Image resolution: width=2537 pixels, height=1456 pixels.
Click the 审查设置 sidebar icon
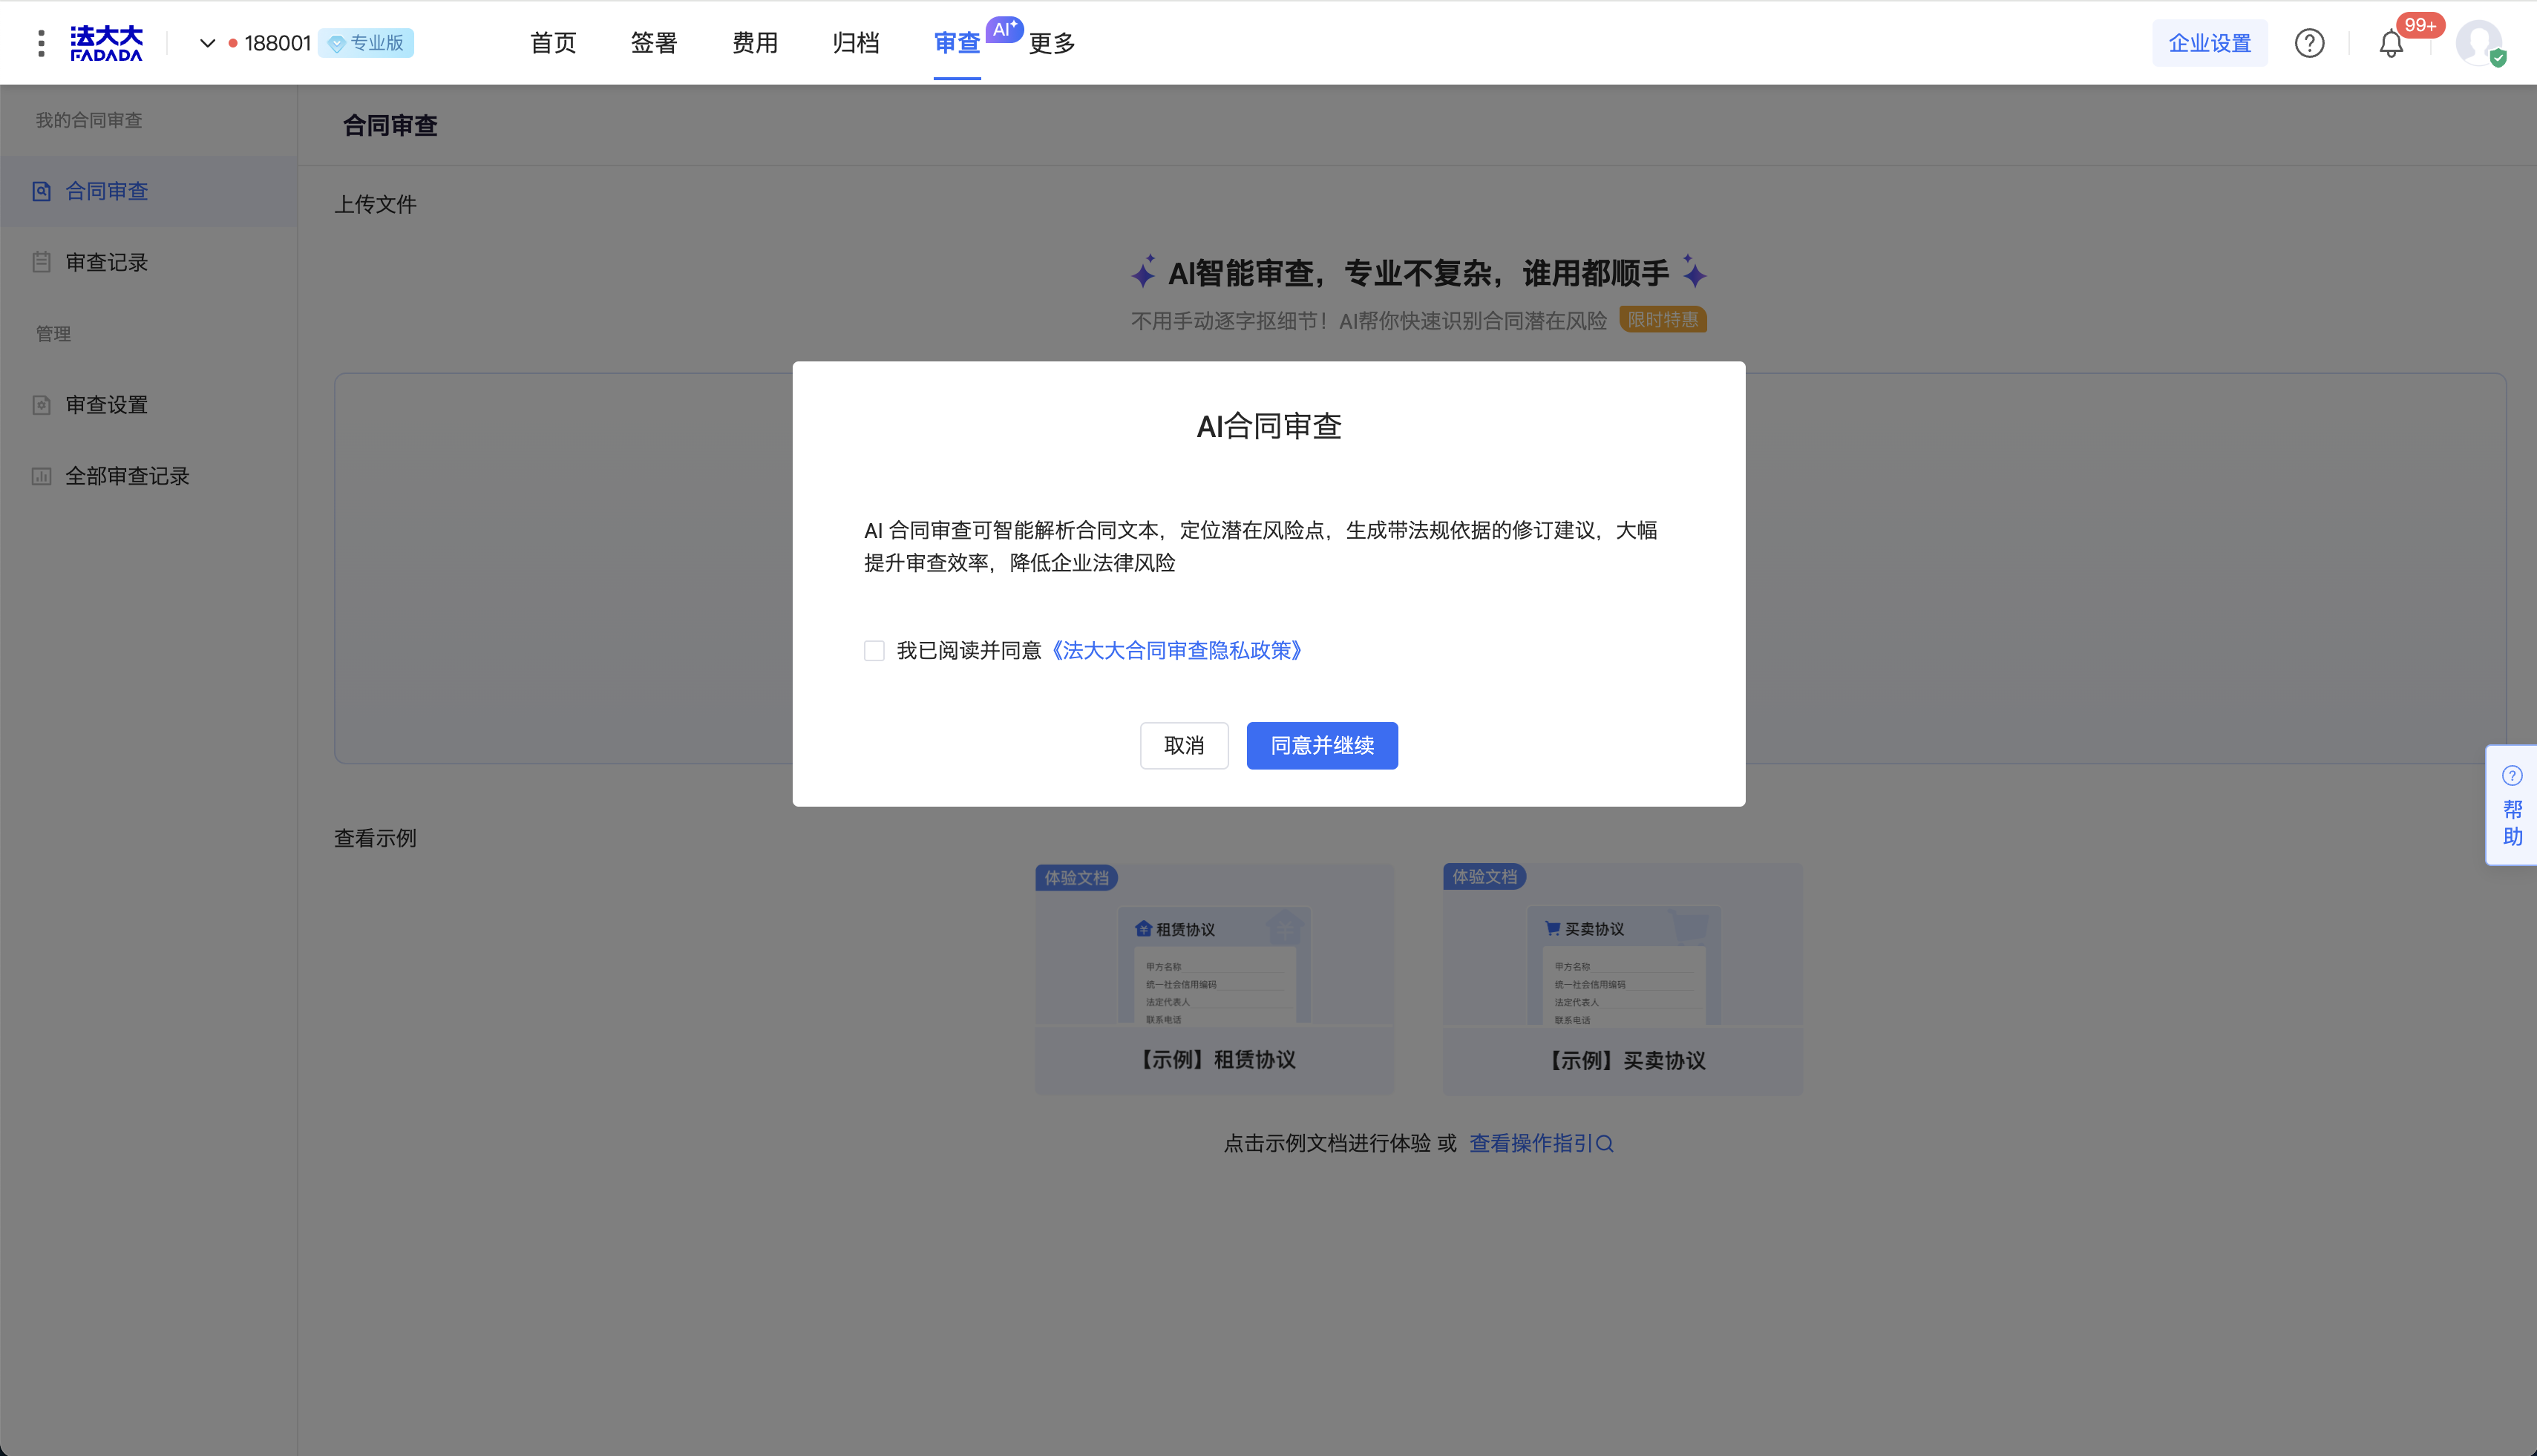(x=41, y=405)
